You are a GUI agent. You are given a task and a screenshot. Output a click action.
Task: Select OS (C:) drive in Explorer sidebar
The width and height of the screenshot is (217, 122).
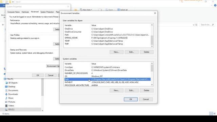pyautogui.click(x=10, y=109)
